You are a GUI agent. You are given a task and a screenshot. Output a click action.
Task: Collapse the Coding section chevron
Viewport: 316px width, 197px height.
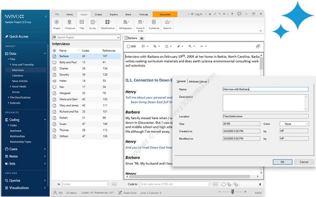pos(45,120)
